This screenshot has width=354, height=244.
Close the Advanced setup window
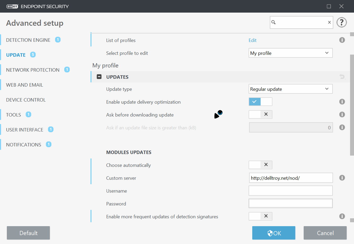coord(341,6)
